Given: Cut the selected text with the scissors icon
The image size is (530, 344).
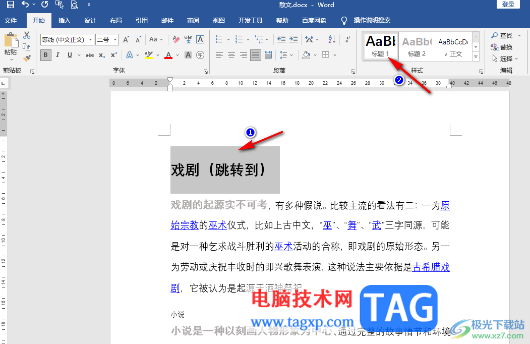Looking at the screenshot, I should pyautogui.click(x=27, y=35).
